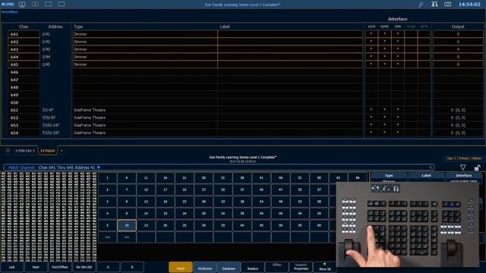Viewport: 486px width, 273px height.
Task: Click the Output column header
Action: point(458,27)
